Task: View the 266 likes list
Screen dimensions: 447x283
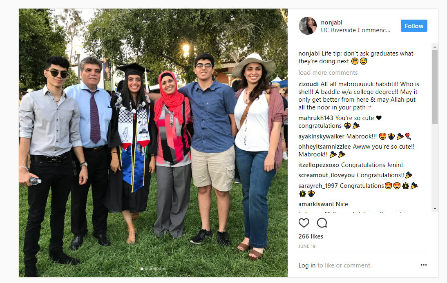Action: coord(311,236)
